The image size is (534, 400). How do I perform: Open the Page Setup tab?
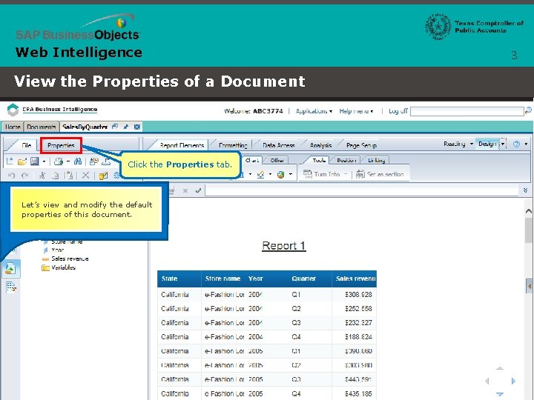coord(361,145)
